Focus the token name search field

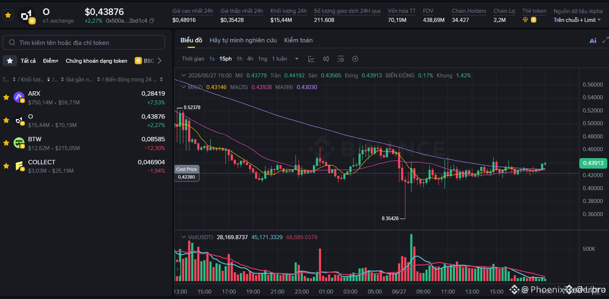click(x=84, y=43)
